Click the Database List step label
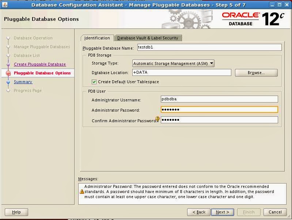 (27, 55)
